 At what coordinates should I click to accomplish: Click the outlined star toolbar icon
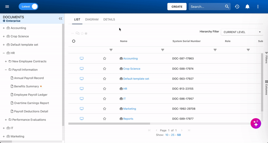point(82,33)
